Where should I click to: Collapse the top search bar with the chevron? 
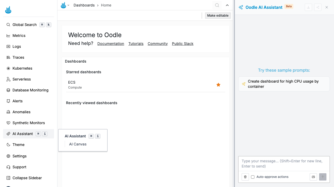click(227, 5)
